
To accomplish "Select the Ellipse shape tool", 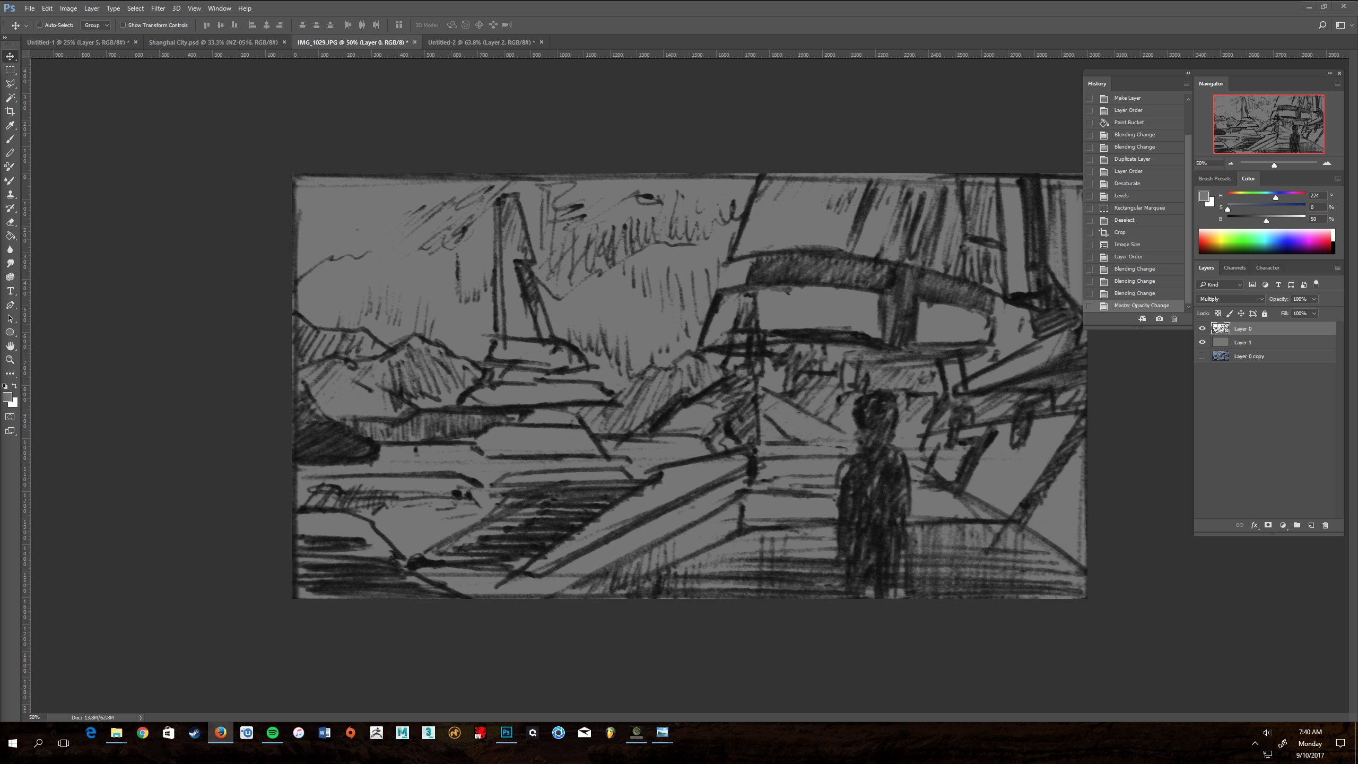I will [10, 332].
